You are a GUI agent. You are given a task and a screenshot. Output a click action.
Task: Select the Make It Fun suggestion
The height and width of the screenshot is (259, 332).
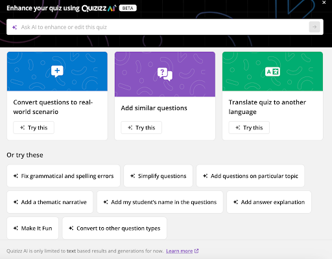coord(32,228)
